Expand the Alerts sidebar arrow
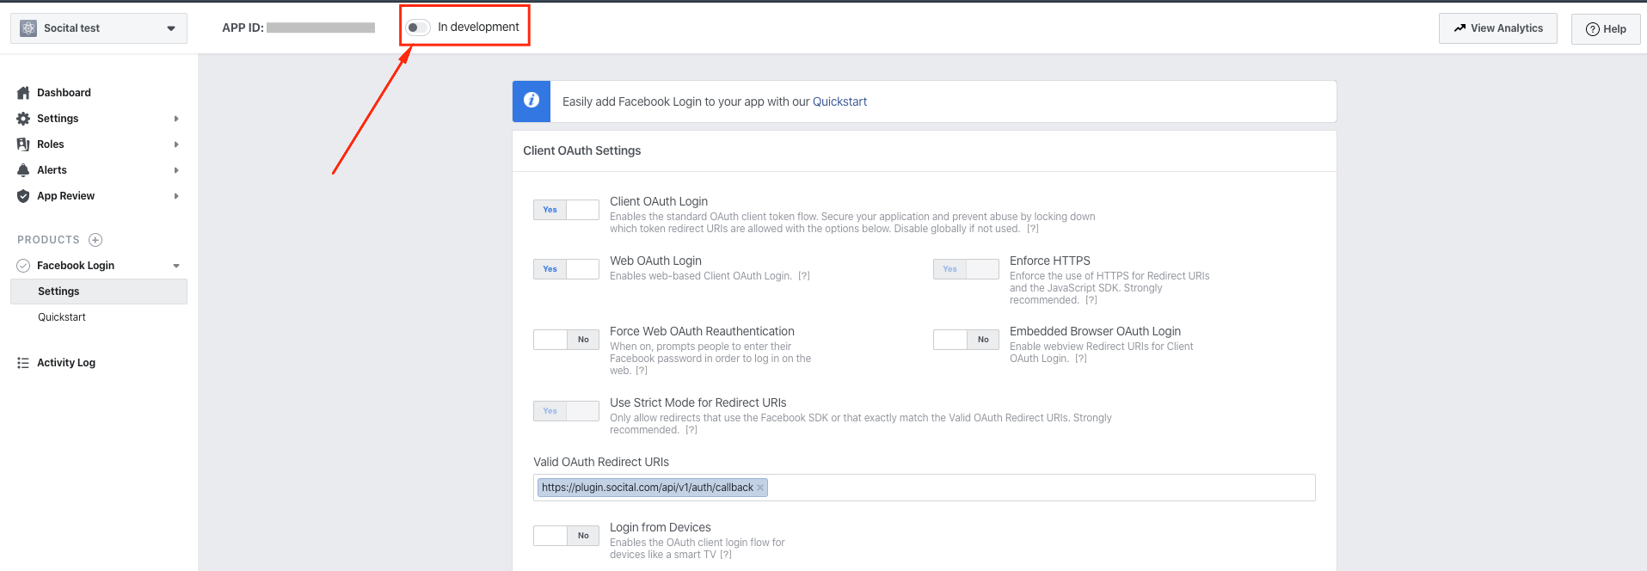The image size is (1647, 571). tap(176, 170)
